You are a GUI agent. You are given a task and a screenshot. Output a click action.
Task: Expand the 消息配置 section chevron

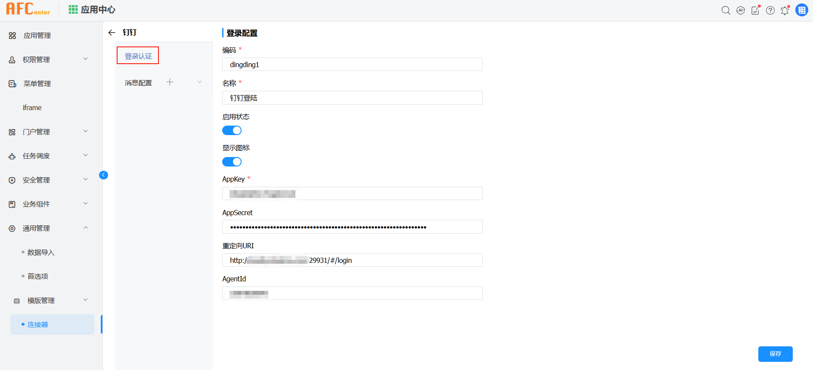click(199, 82)
